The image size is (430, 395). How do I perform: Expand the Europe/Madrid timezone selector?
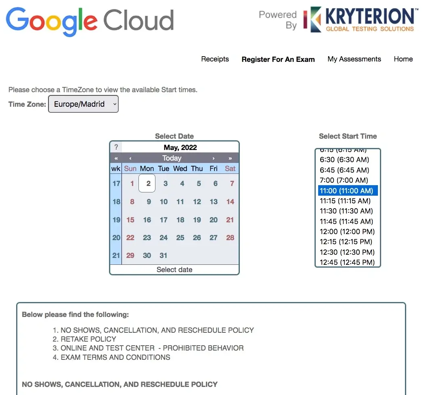click(83, 104)
